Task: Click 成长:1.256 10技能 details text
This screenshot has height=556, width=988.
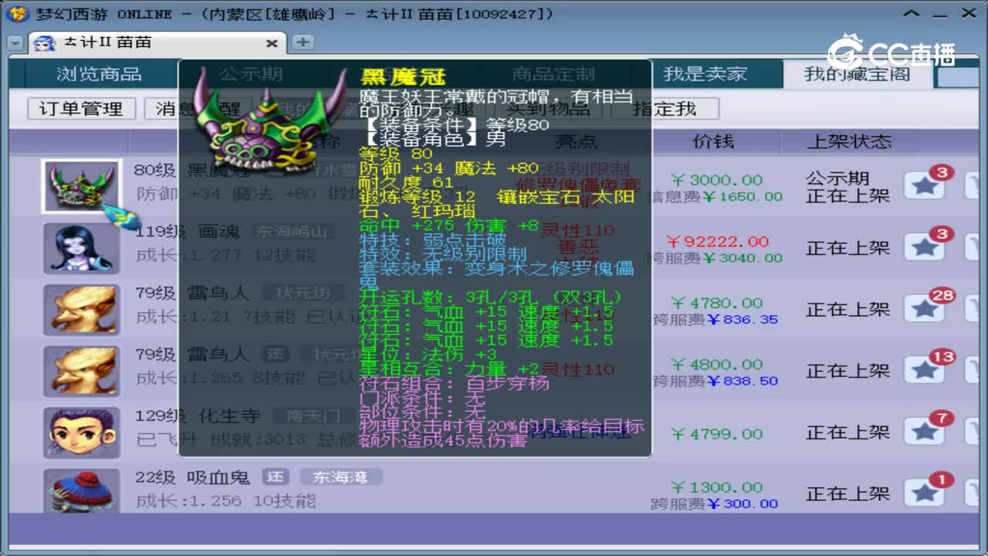Action: click(226, 500)
